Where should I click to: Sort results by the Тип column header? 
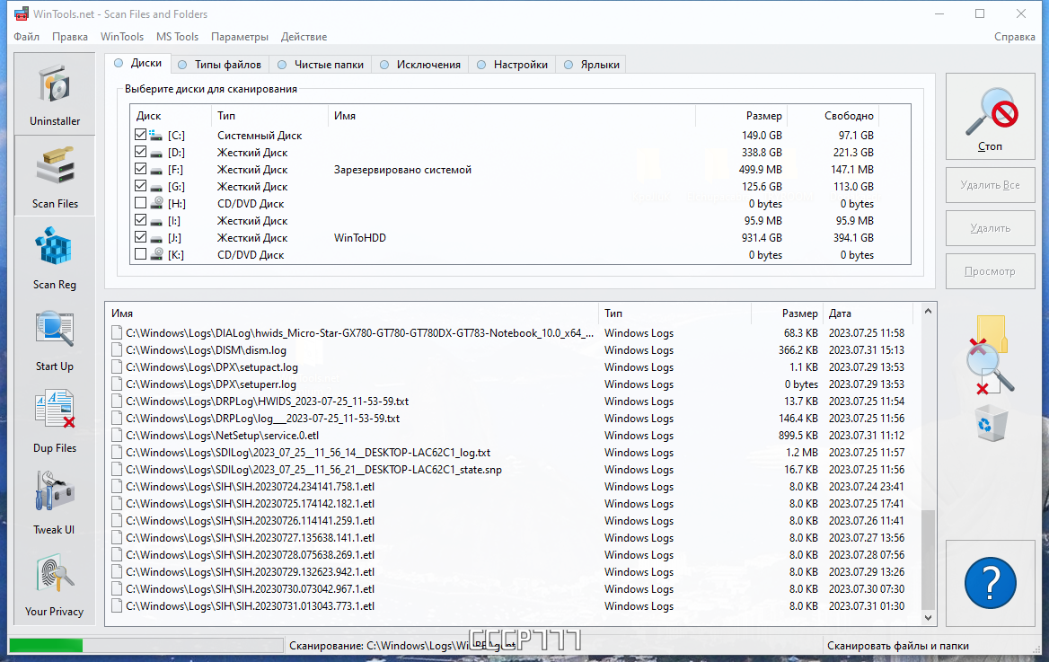click(x=675, y=313)
